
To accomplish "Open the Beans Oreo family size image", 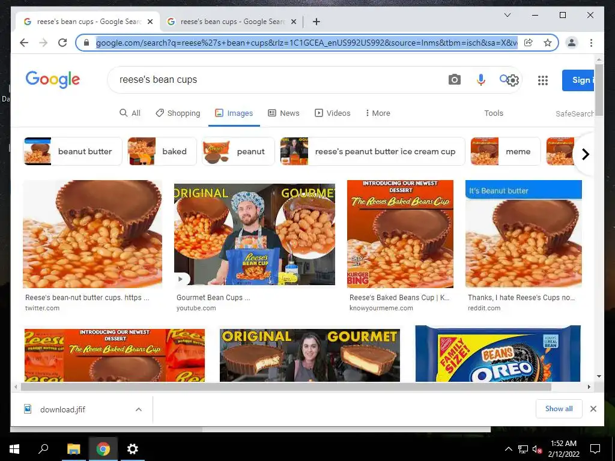I will coord(498,354).
